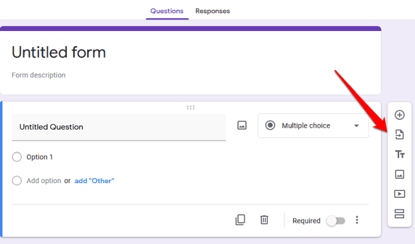The height and width of the screenshot is (244, 415).
Task: Add a title and description block
Action: (400, 155)
